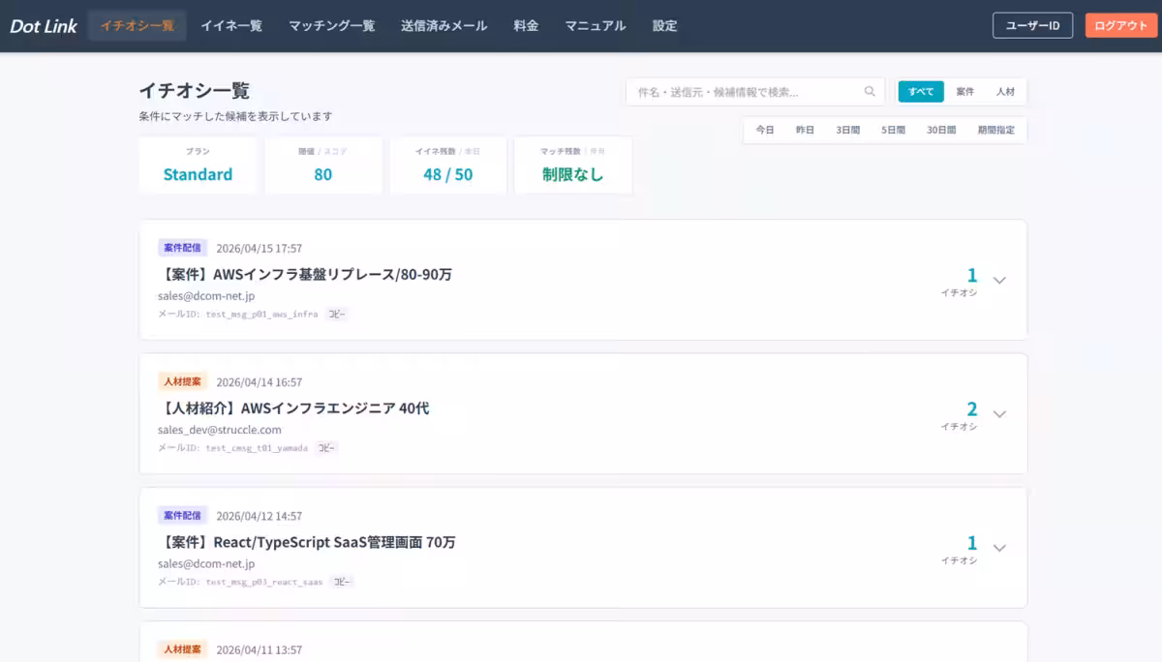Screen dimensions: 1162x662
Task: Click title 【人材紹介】AWSインフラエンジニア 40代
Action: (293, 408)
